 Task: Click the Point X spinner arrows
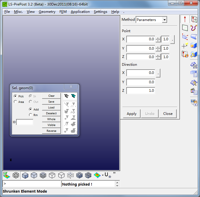(158, 39)
